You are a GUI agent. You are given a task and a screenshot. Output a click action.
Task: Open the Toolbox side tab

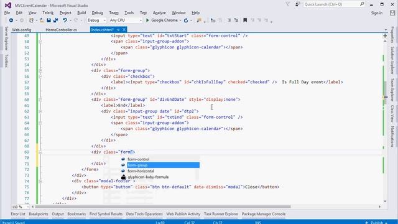tap(6, 61)
